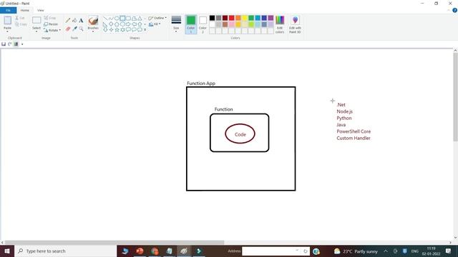458x257 pixels.
Task: Open Edit with Paint 3D
Action: click(x=295, y=24)
